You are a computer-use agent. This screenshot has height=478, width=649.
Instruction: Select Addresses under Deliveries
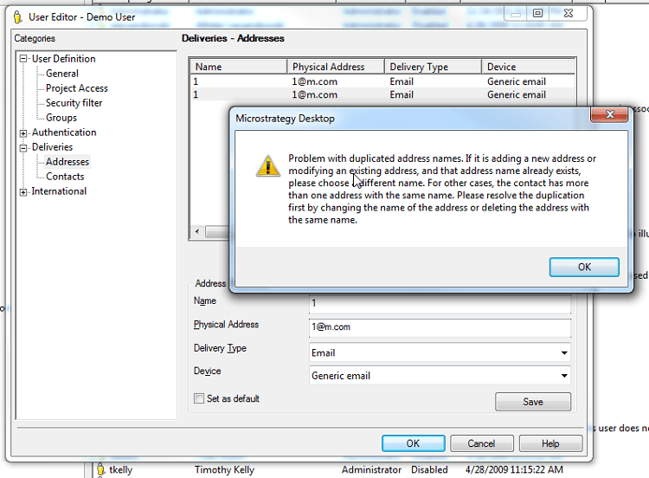(x=67, y=162)
